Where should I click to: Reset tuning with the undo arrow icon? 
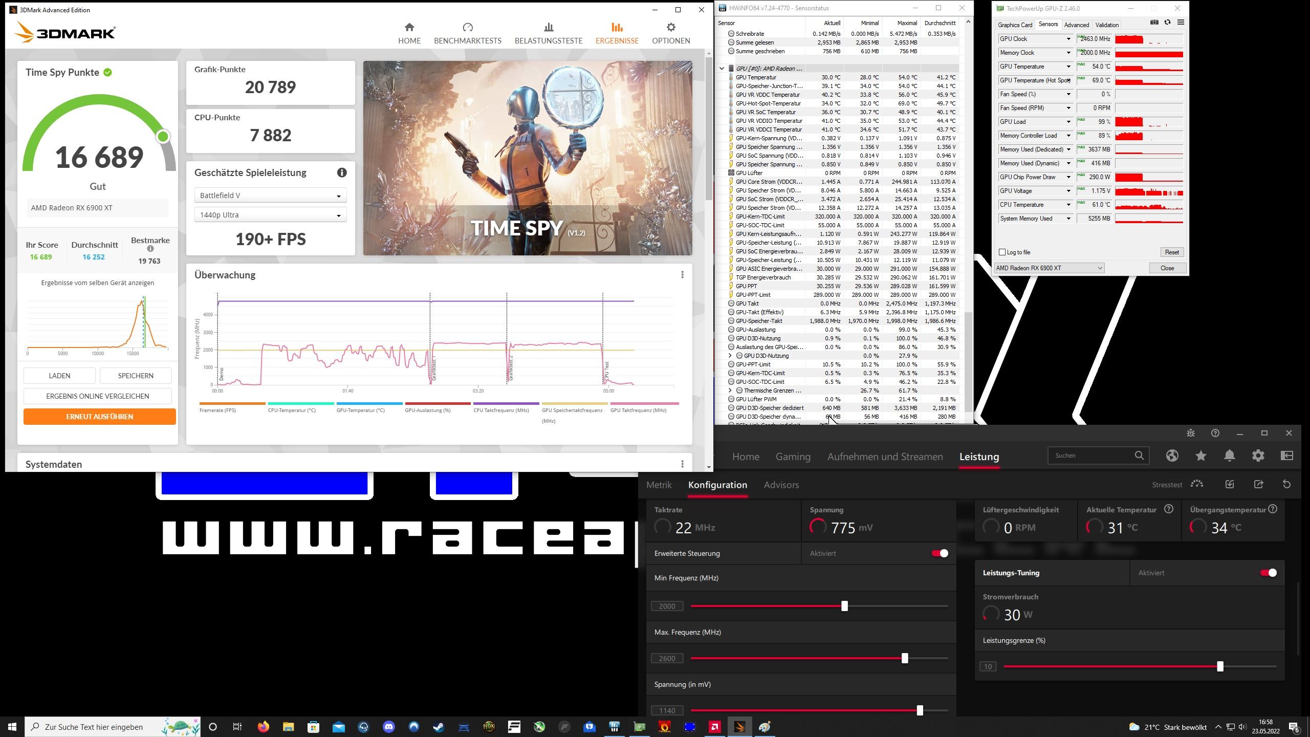1286,484
